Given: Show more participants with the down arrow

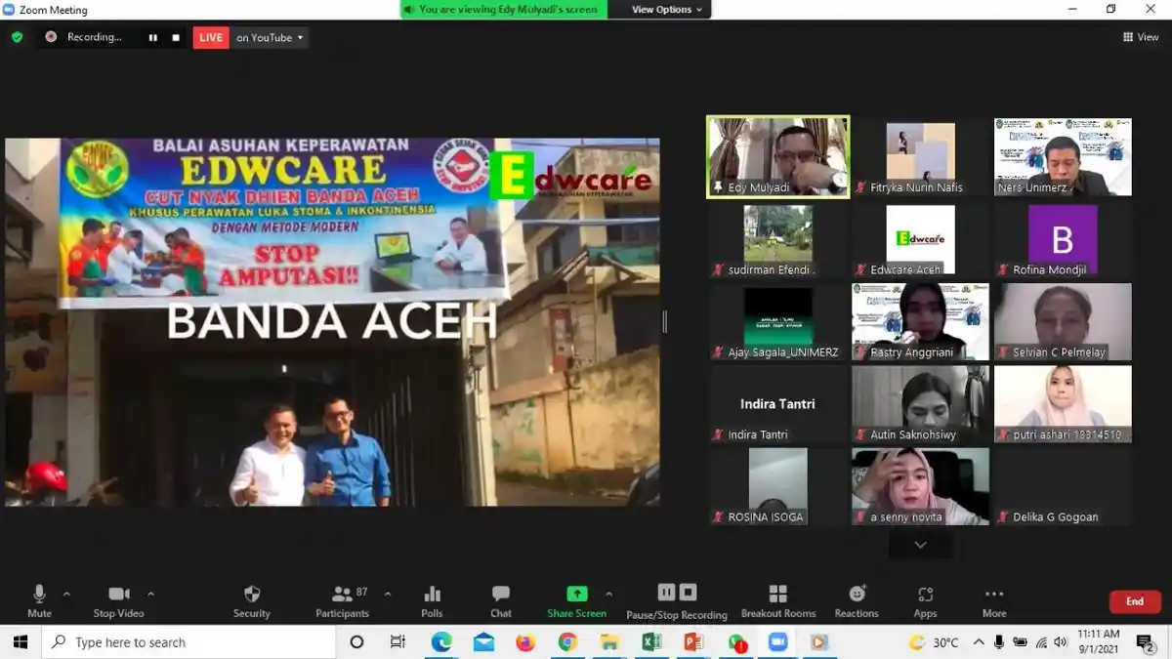Looking at the screenshot, I should 919,544.
